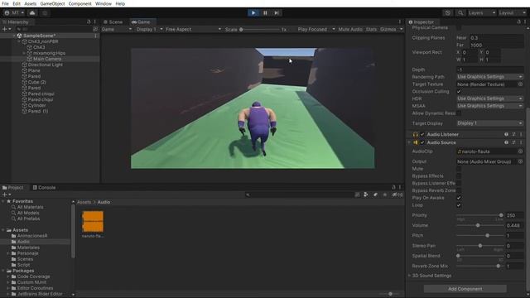This screenshot has height=298, width=530.
Task: Click the Step frame button
Action: [277, 13]
